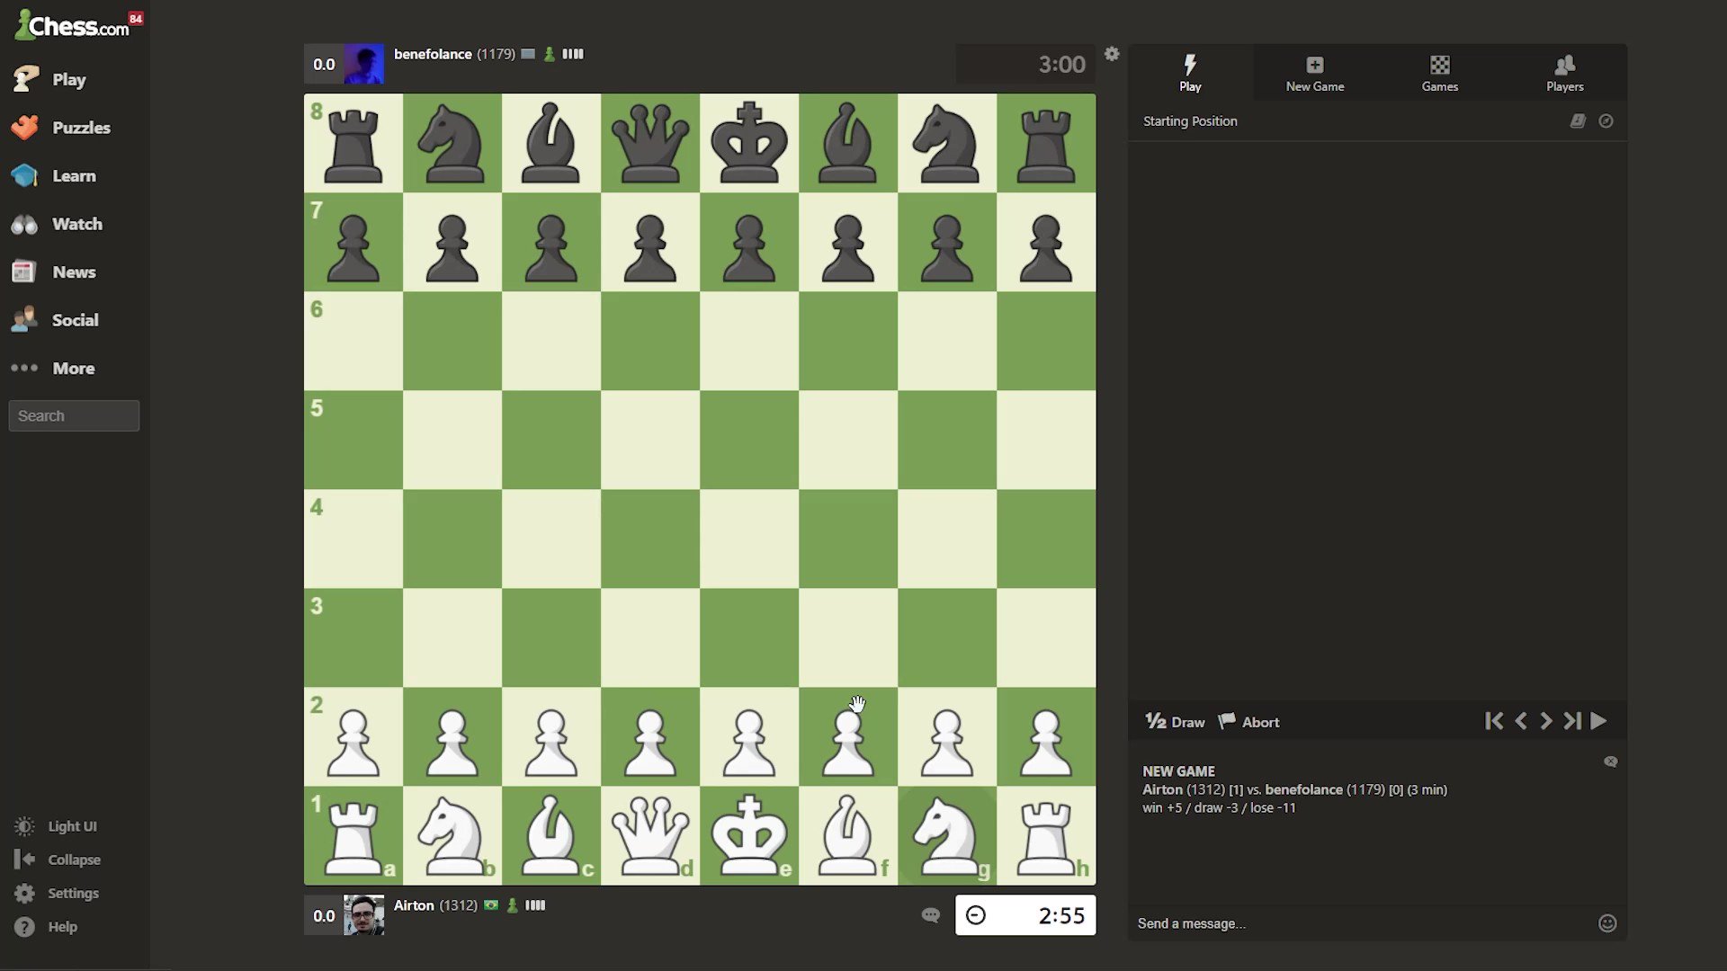This screenshot has height=971, width=1727.
Task: Select the white pawn on e2
Action: pos(749,737)
